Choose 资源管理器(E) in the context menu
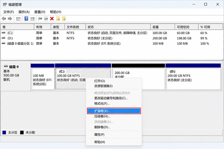Image resolution: width=224 pixels, height=149 pixels. coord(114,86)
